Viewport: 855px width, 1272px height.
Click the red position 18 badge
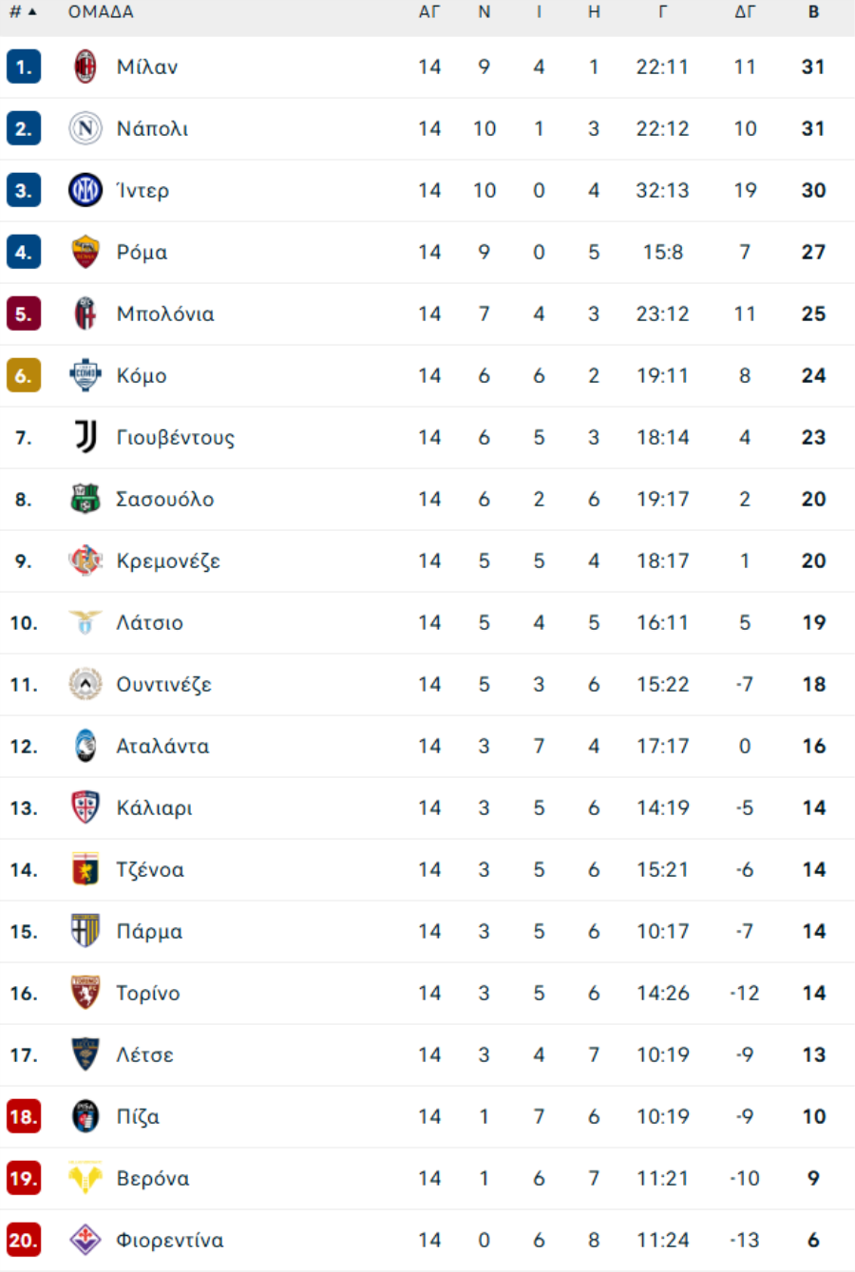[24, 1116]
